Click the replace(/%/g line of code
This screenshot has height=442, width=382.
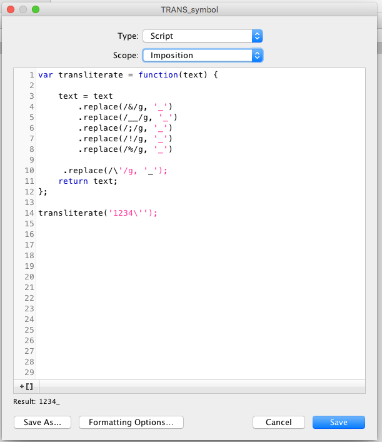(125, 149)
